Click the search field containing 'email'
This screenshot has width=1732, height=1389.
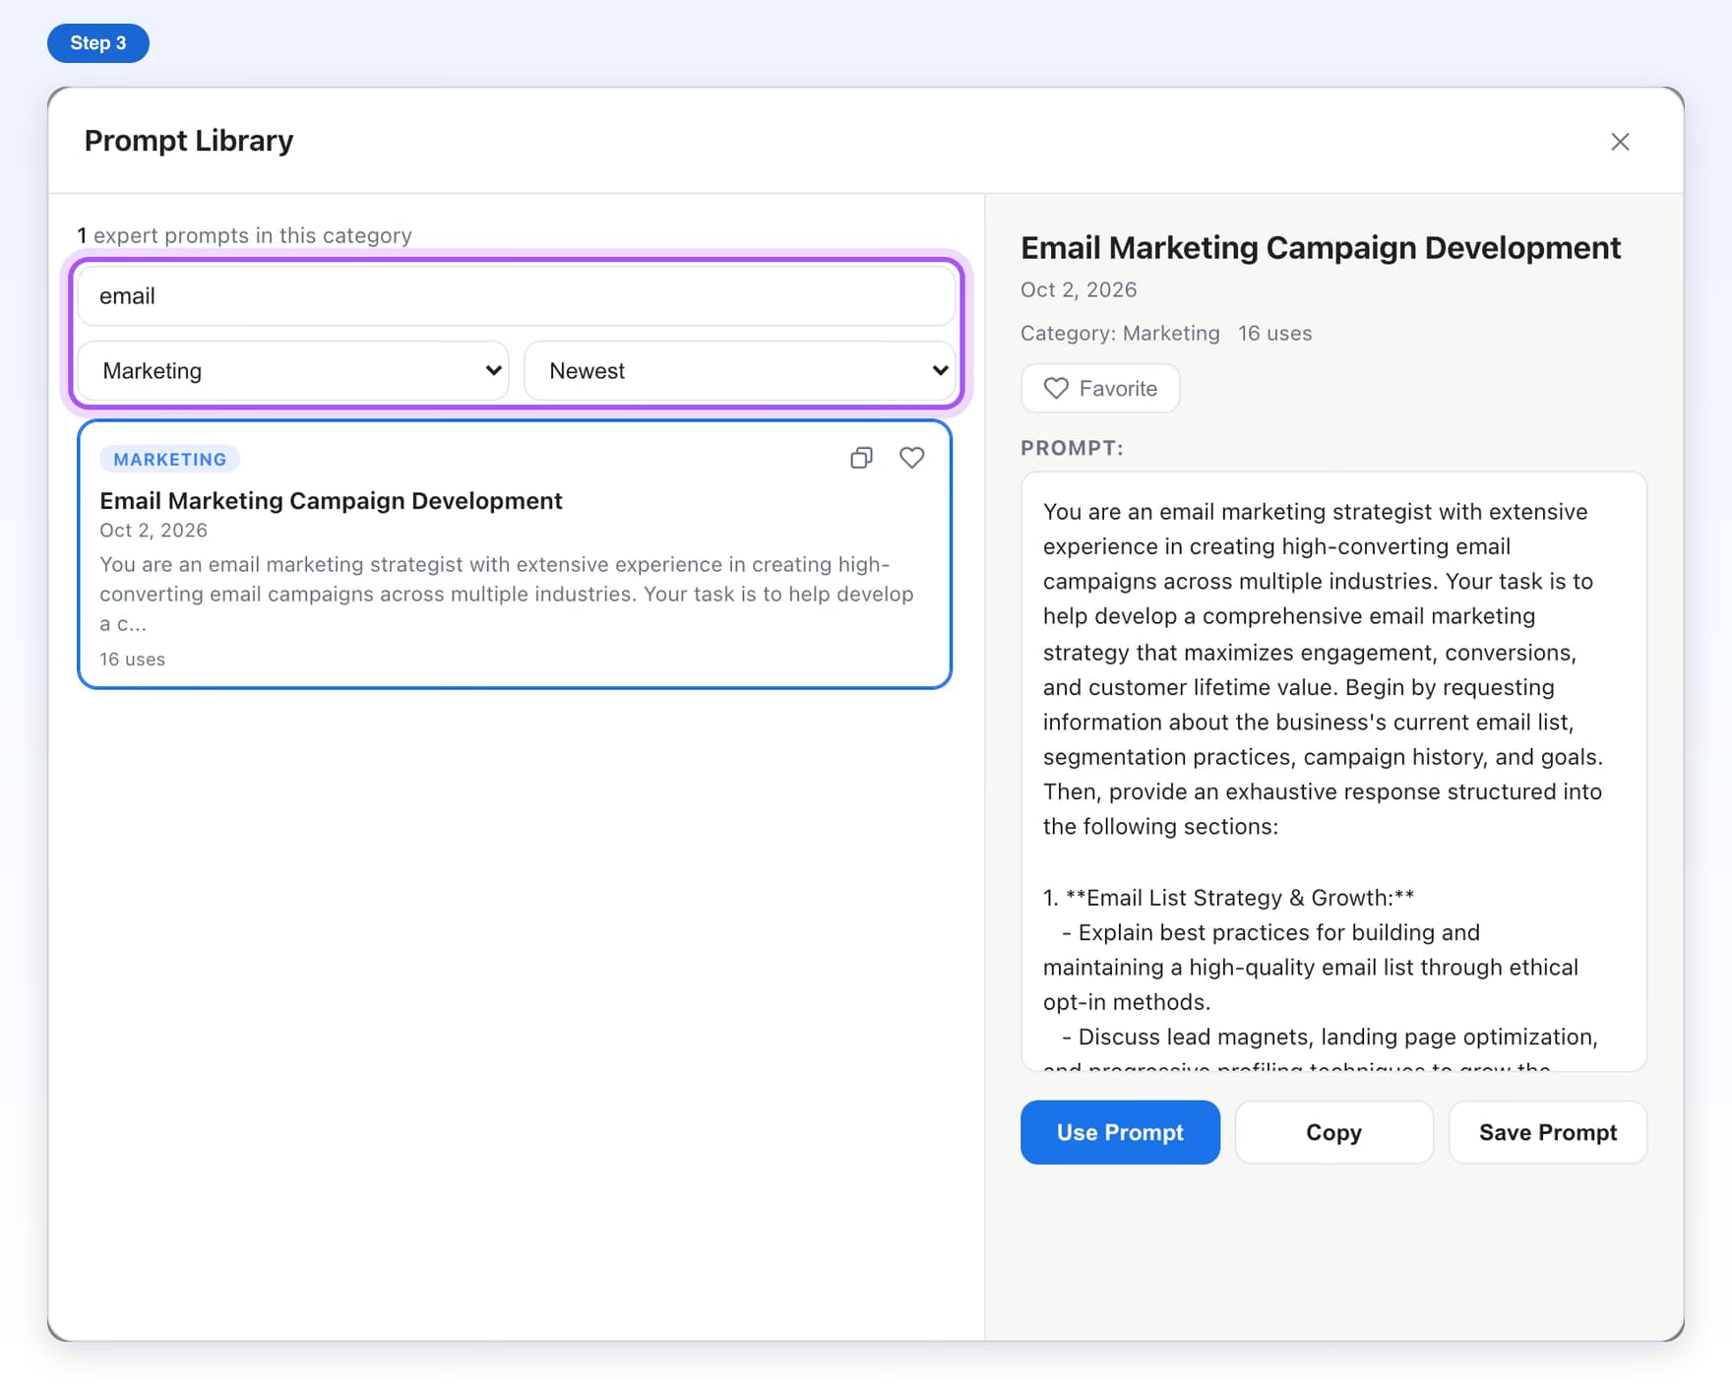pos(517,296)
